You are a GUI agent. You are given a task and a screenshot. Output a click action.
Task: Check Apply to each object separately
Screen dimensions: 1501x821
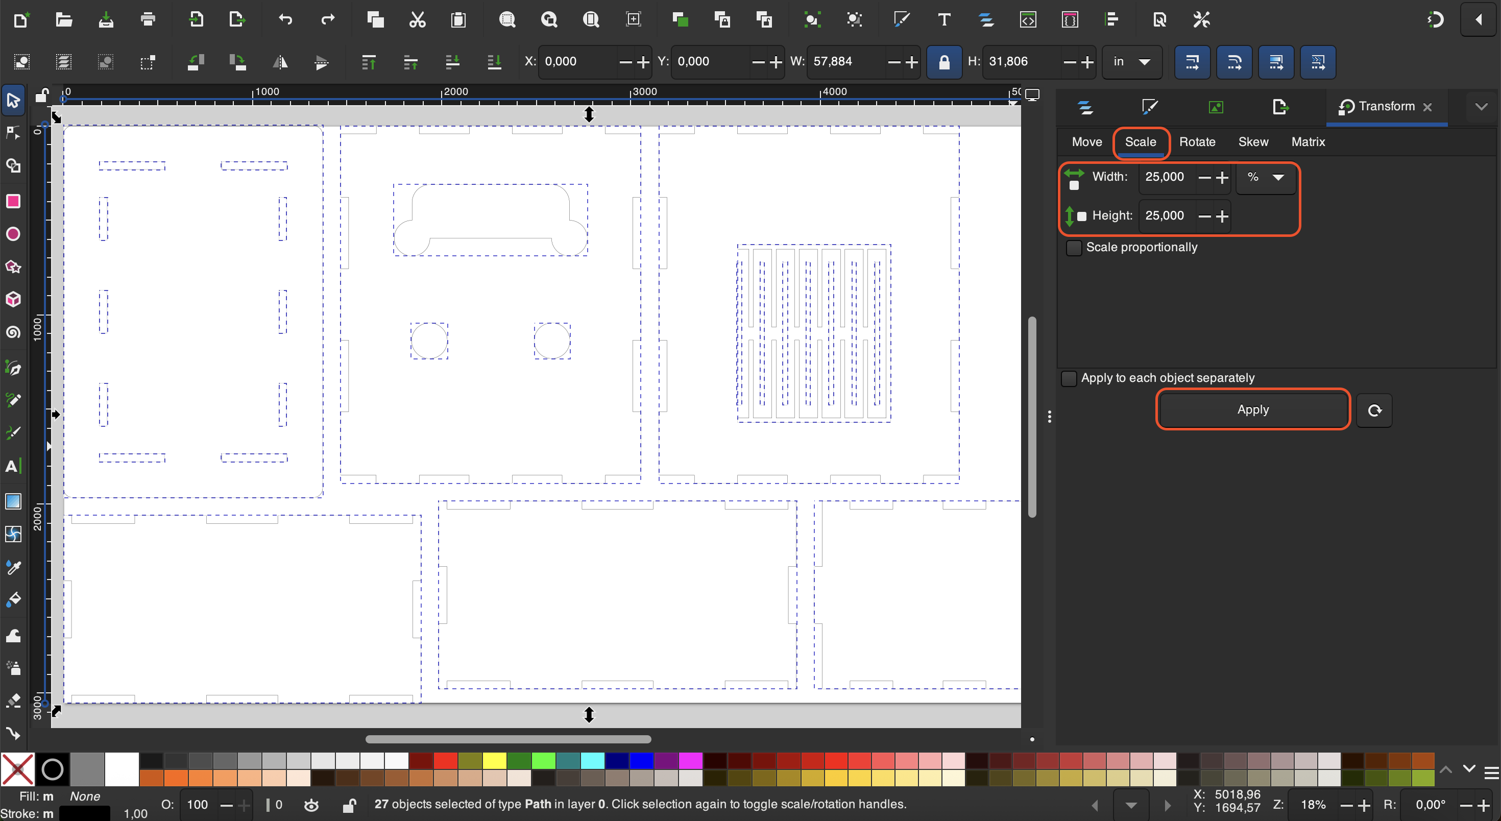[1069, 378]
